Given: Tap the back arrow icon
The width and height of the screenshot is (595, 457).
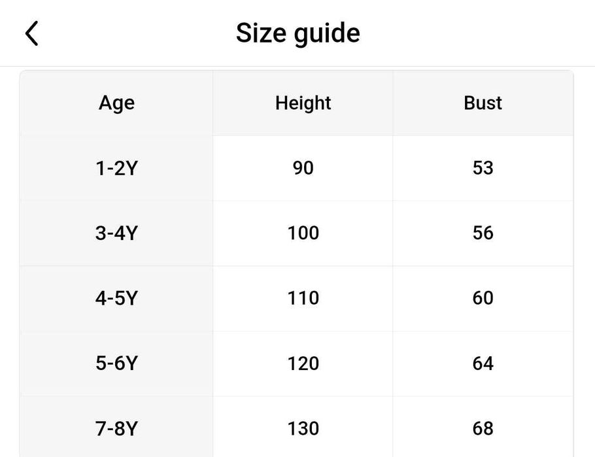Looking at the screenshot, I should [32, 33].
